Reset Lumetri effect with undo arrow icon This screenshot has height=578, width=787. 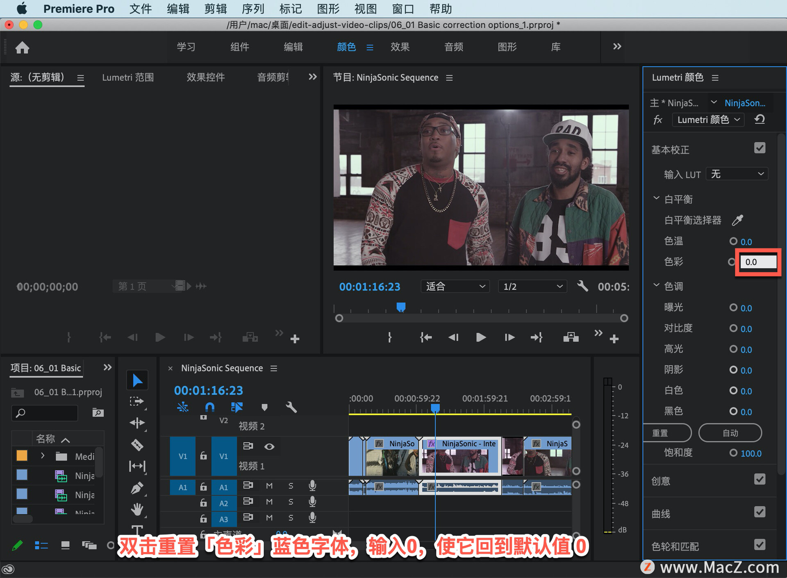[760, 120]
